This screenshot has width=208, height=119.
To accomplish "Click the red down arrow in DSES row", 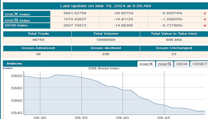I will tap(204, 19).
